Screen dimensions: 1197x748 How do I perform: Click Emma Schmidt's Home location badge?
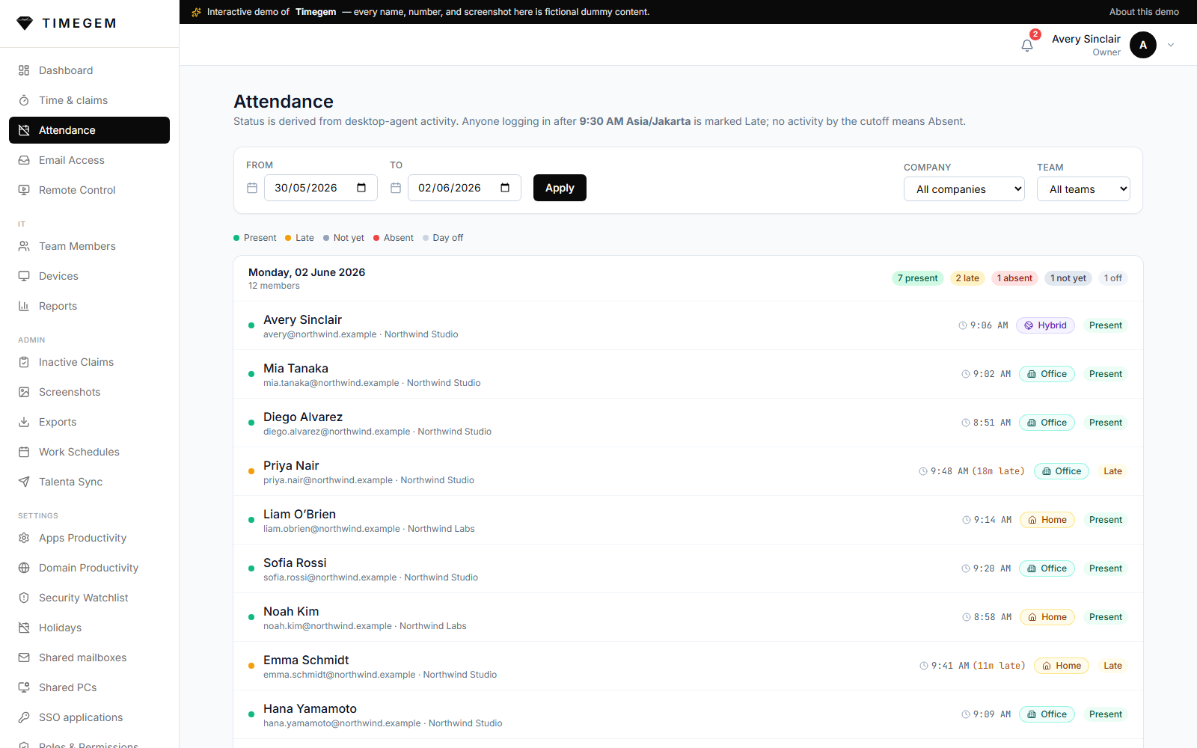(x=1062, y=666)
